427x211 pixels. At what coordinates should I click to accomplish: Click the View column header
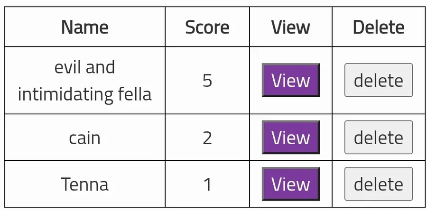tap(291, 27)
